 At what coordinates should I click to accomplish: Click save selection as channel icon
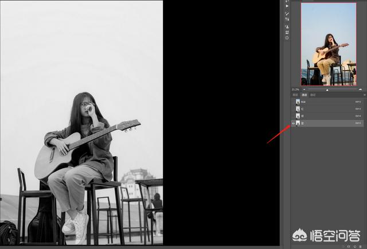[349, 247]
